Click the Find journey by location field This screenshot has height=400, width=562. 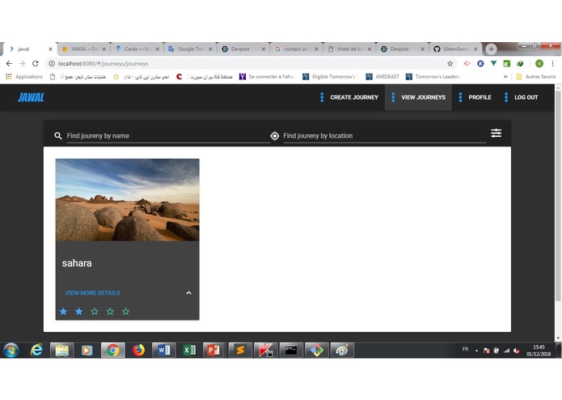pyautogui.click(x=385, y=136)
